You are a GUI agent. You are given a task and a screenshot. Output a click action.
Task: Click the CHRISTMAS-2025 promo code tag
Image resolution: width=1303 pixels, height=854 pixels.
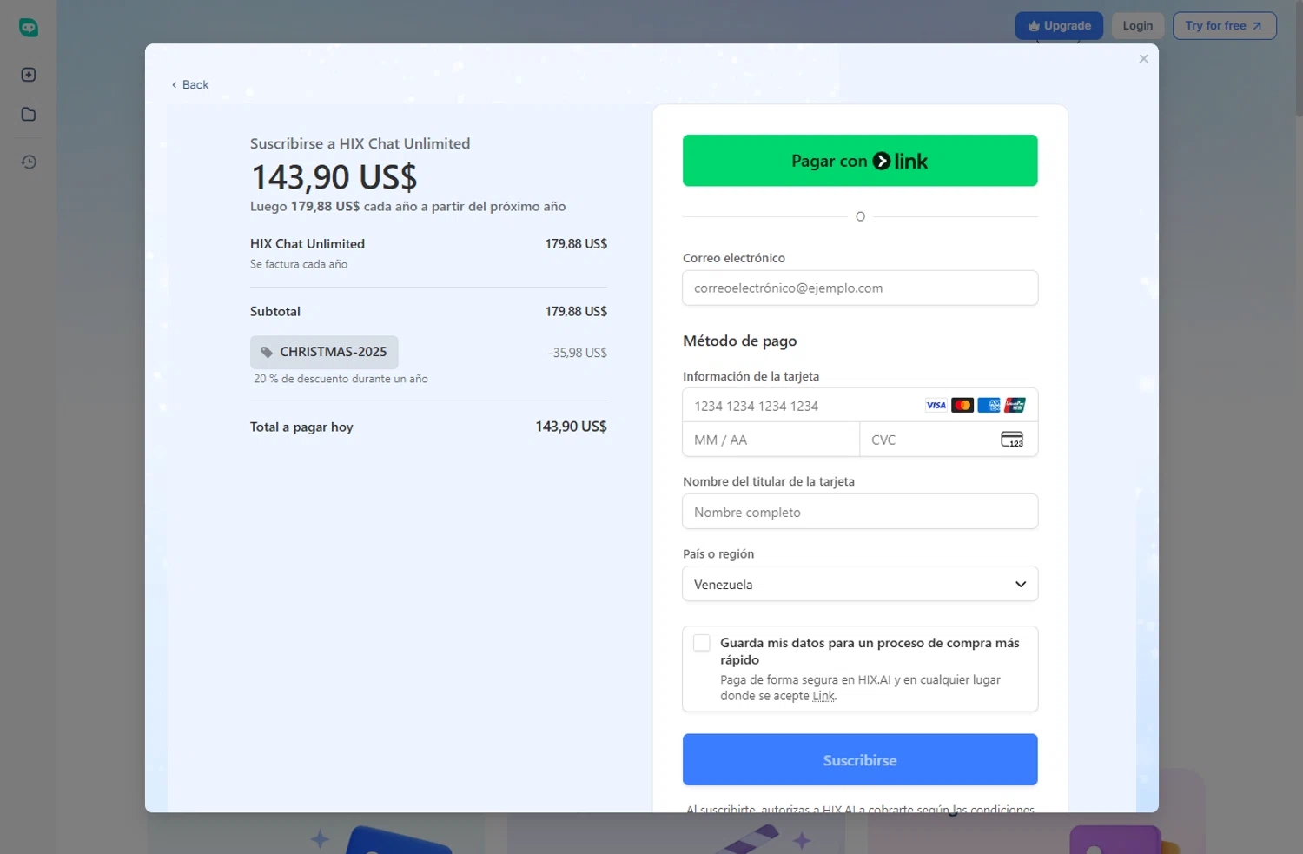(x=324, y=352)
